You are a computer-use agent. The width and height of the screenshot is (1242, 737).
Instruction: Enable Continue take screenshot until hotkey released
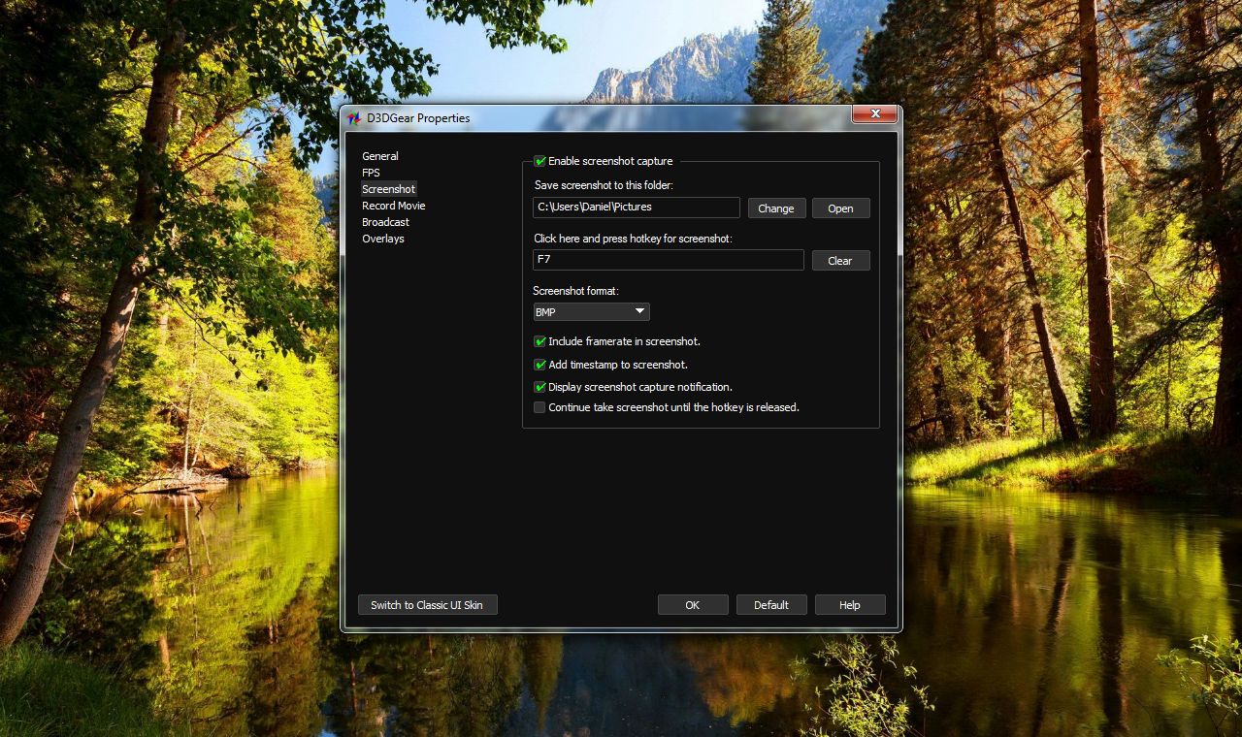[540, 407]
